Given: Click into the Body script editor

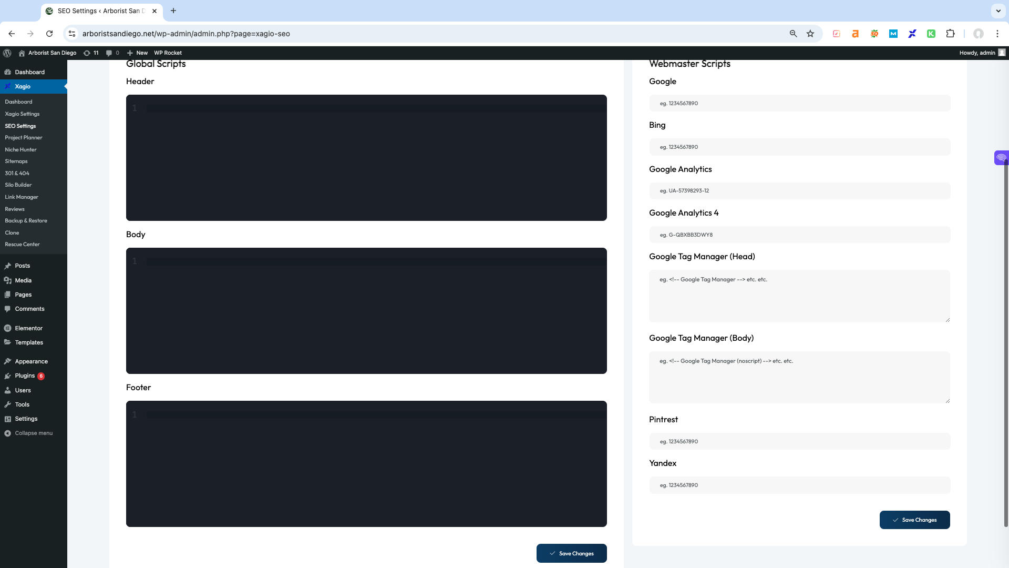Looking at the screenshot, I should (366, 311).
